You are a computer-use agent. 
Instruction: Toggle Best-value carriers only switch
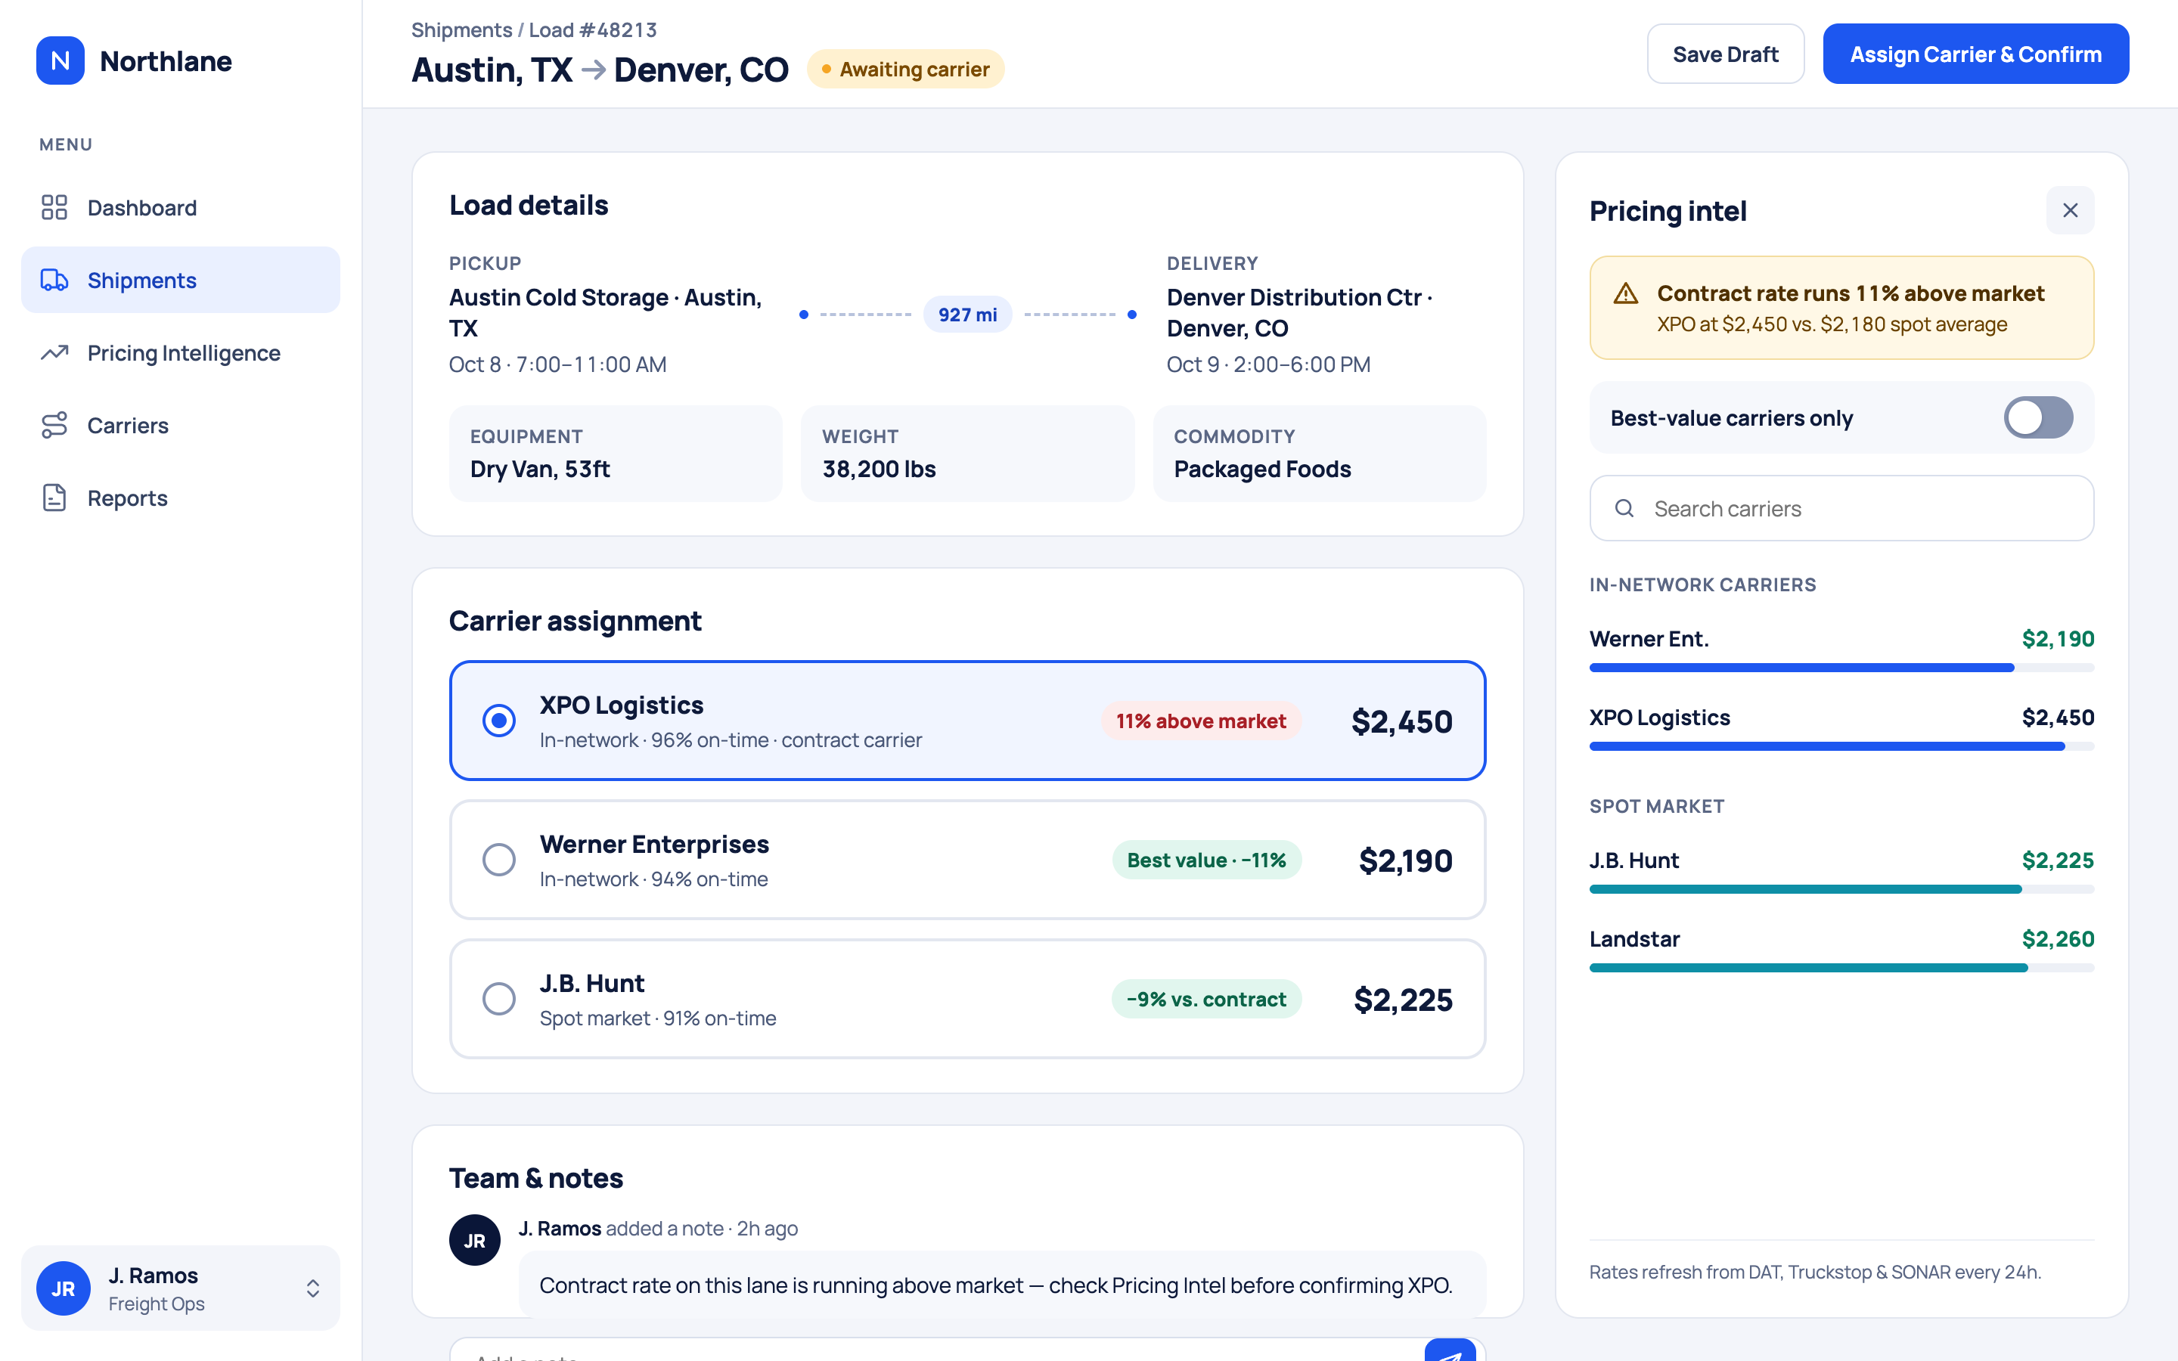2037,417
